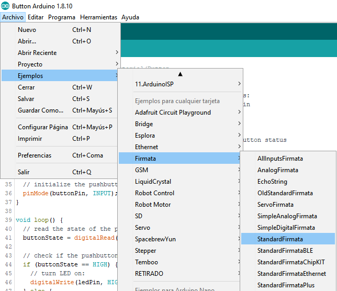Choose Guardar Como... option

(x=59, y=110)
